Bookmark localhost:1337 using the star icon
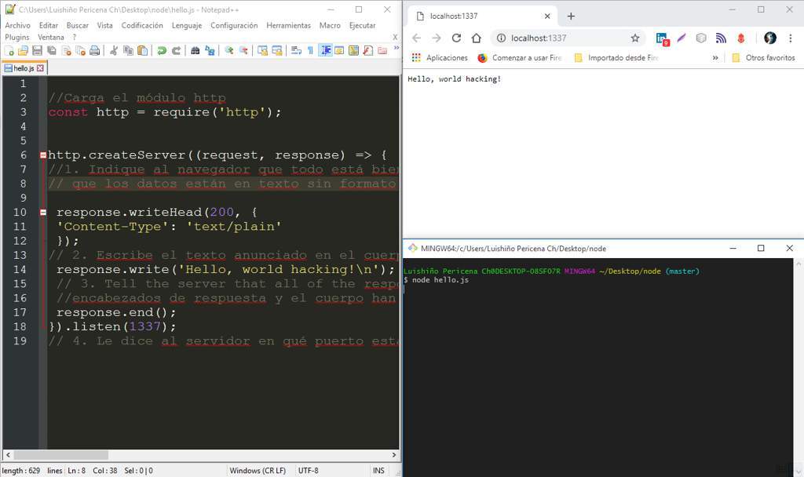Image resolution: width=804 pixels, height=477 pixels. coord(636,38)
